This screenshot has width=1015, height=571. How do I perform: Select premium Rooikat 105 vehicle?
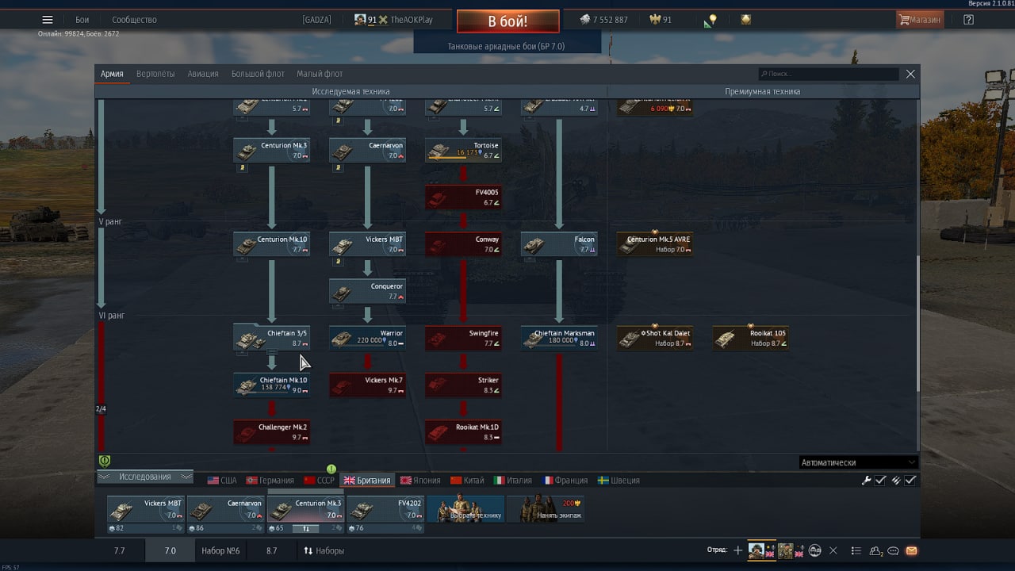pyautogui.click(x=750, y=338)
